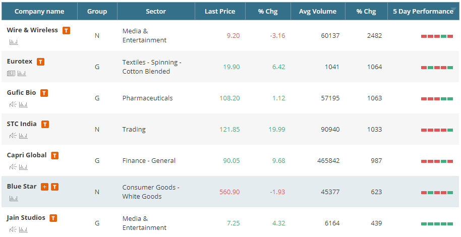Click average volume 465842 for Capri Global
461x237 pixels.
point(328,160)
